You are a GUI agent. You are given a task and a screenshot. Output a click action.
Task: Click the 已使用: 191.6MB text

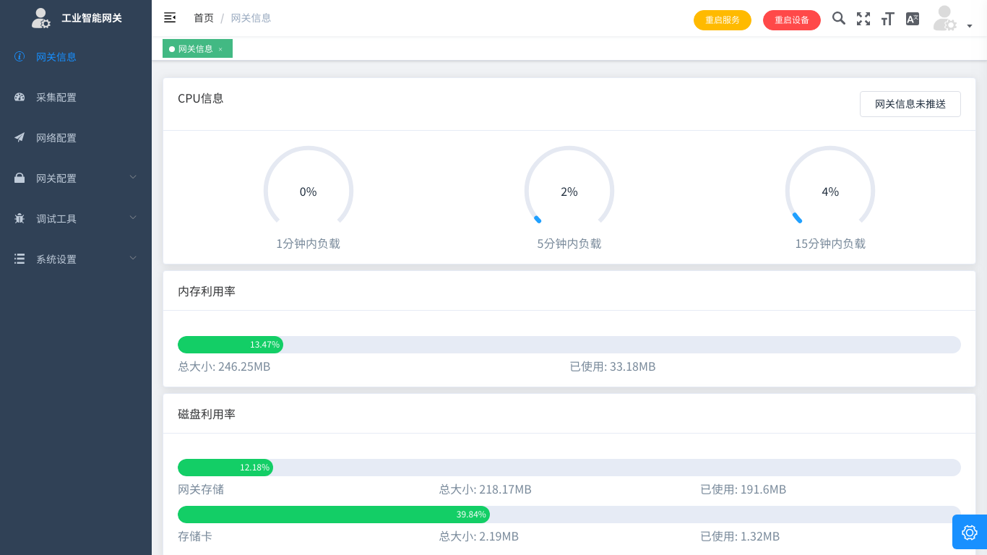pyautogui.click(x=744, y=489)
